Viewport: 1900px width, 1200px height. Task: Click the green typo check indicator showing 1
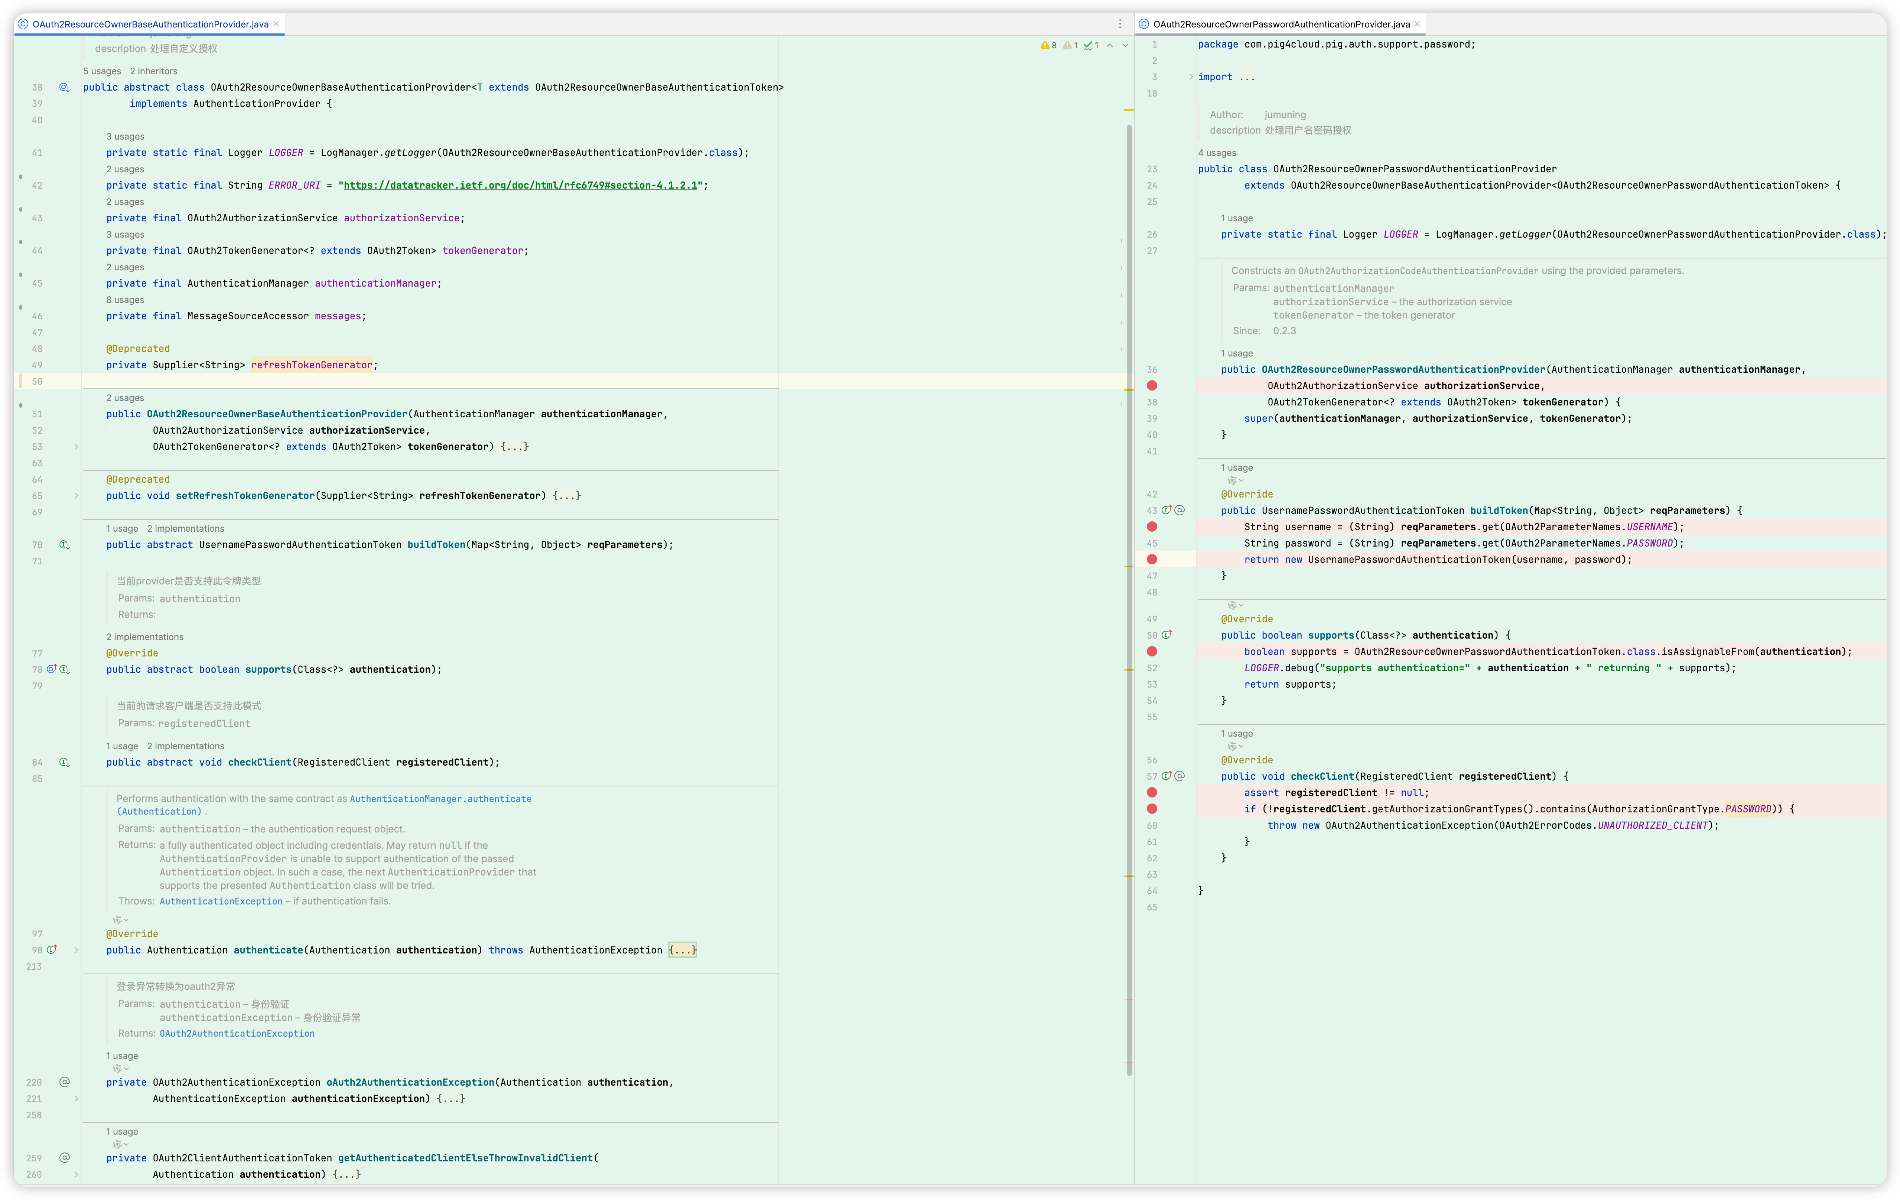(1091, 46)
